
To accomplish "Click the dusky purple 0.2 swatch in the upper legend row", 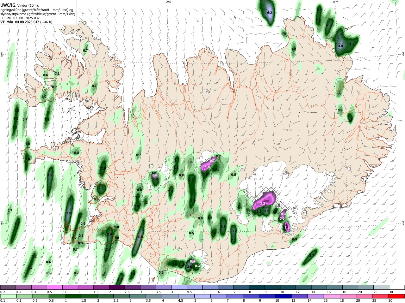I will pos(8,287).
